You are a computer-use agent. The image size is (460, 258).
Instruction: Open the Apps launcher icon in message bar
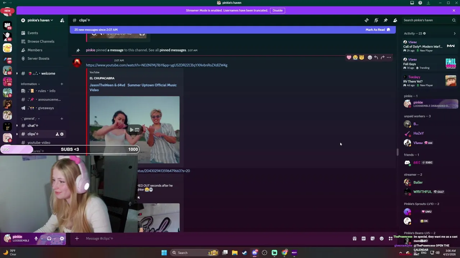coord(390,239)
